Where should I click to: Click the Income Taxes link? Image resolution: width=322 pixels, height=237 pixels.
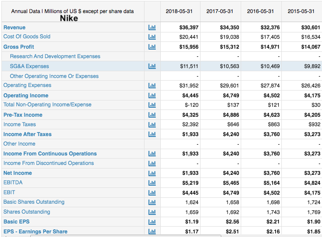(x=19, y=124)
